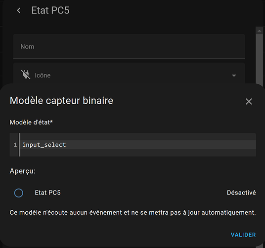Focus the Nom text field
265x248 pixels.
pos(129,47)
